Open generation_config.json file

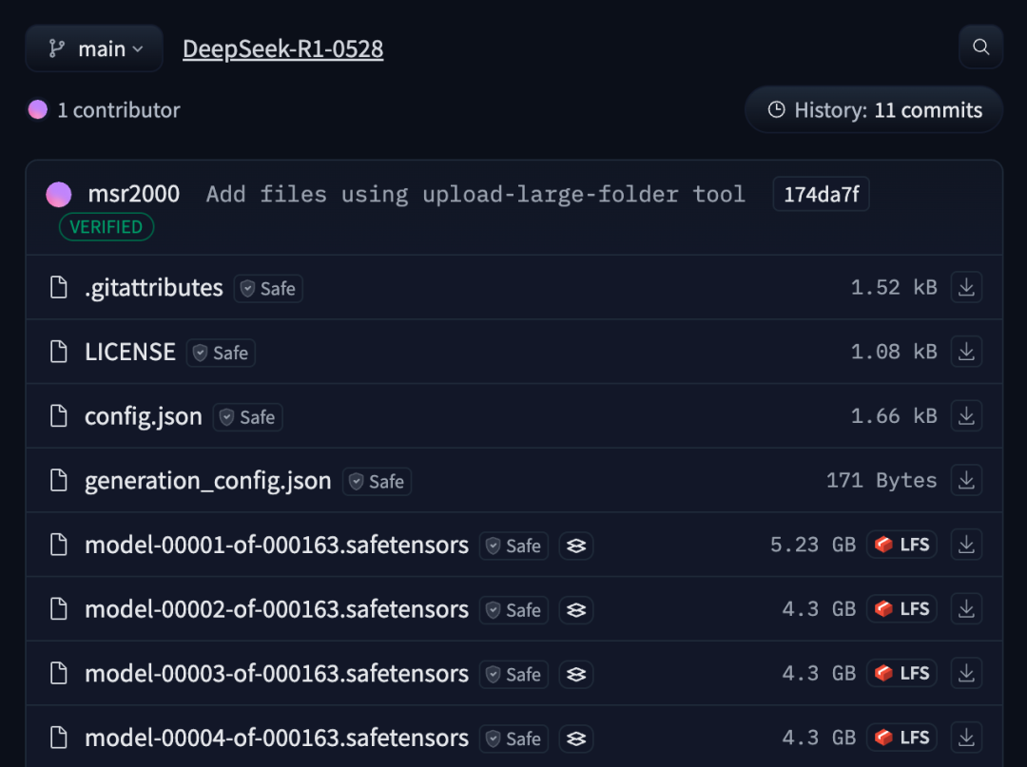[x=207, y=481]
